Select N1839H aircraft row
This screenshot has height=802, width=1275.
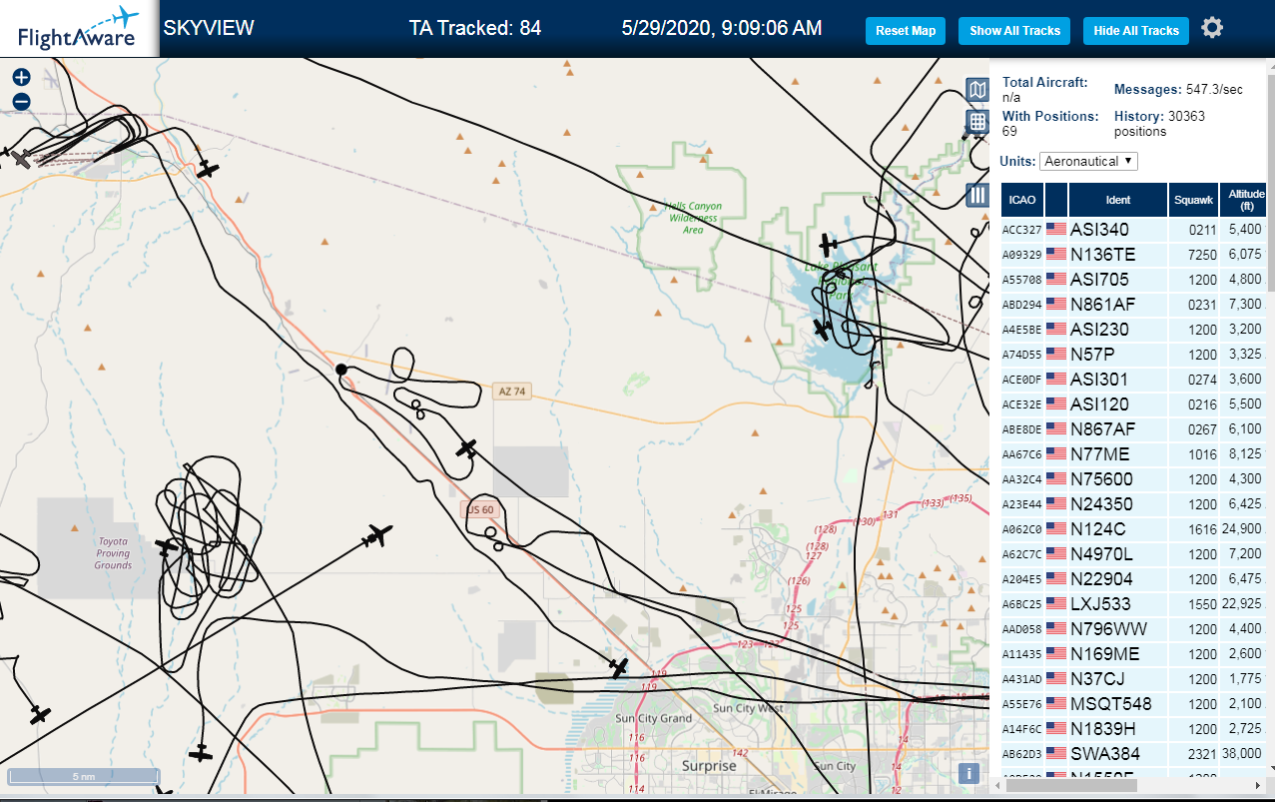1133,729
